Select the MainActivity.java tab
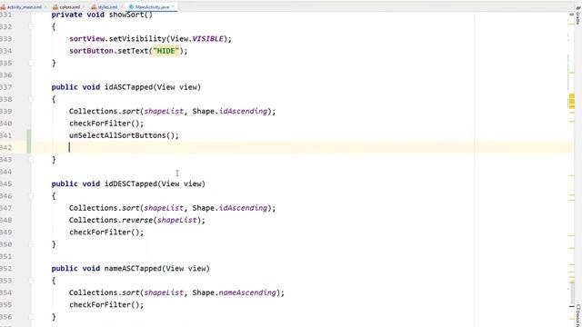The image size is (582, 327). coord(152,7)
